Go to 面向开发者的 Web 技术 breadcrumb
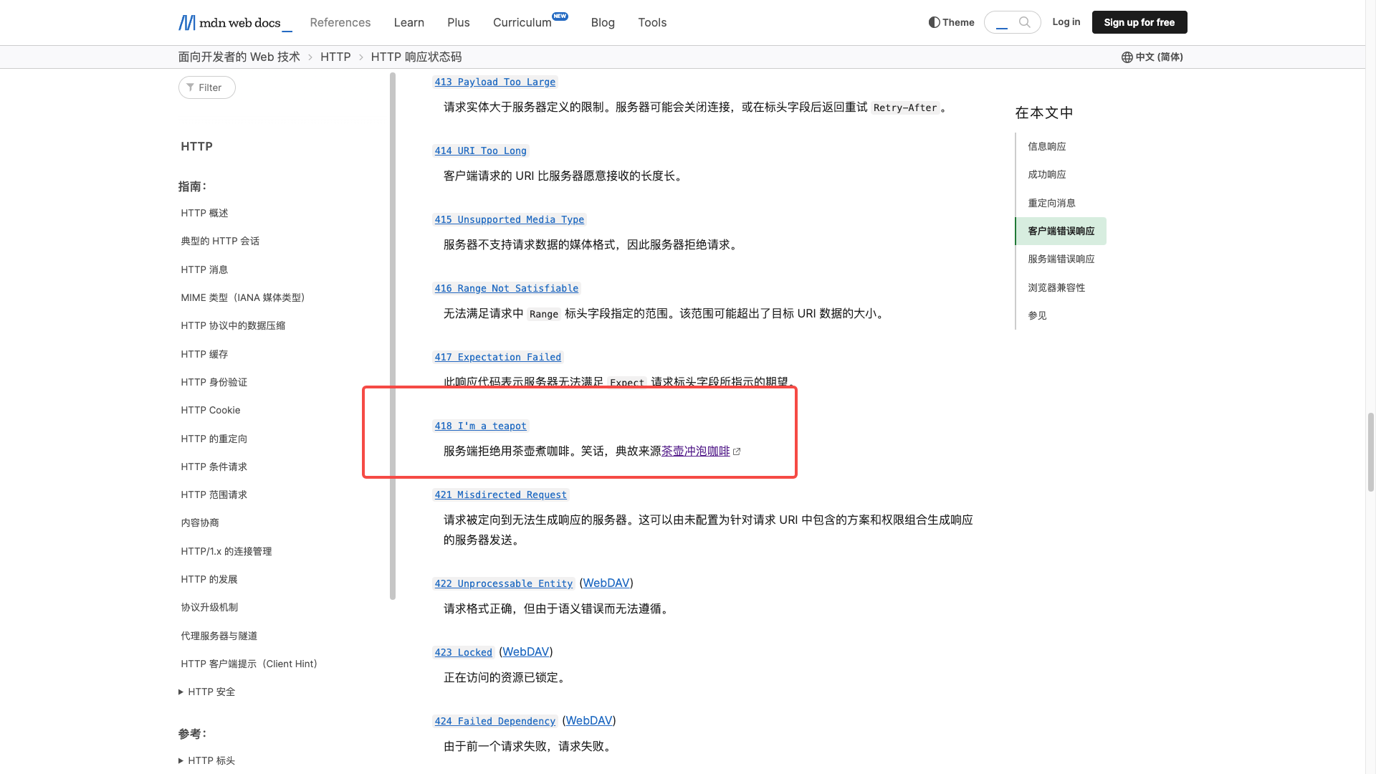The width and height of the screenshot is (1376, 774). pos(239,57)
